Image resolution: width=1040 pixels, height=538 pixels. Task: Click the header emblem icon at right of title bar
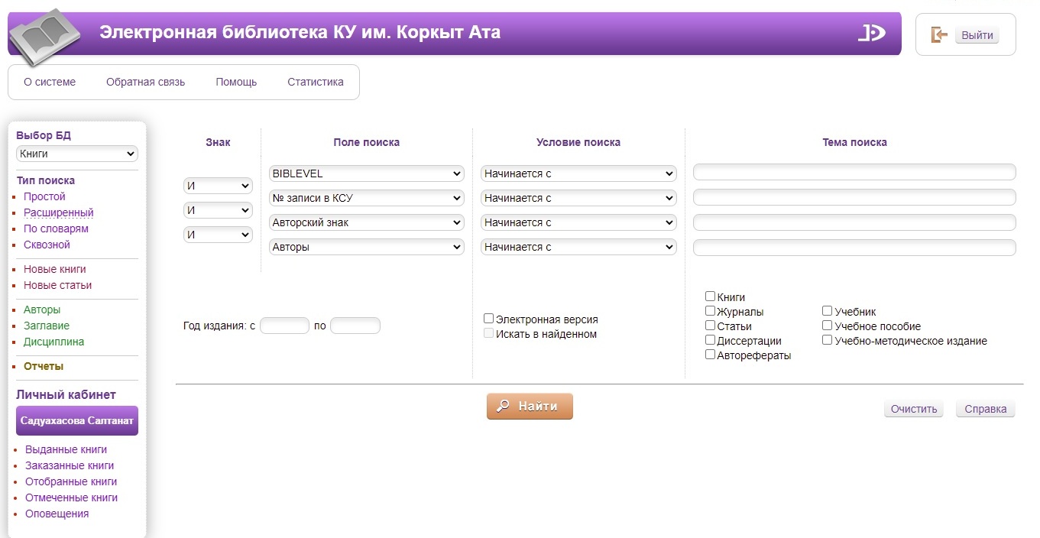pos(871,33)
